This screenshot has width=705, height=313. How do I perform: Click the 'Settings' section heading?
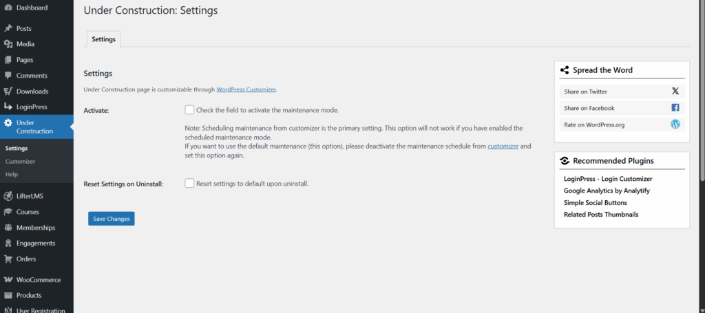click(x=98, y=73)
